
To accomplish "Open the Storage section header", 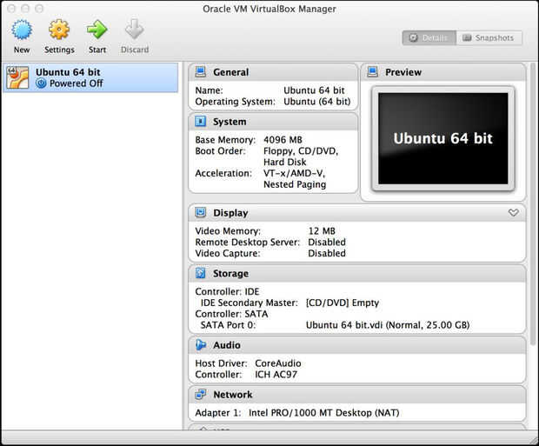I will pos(357,274).
